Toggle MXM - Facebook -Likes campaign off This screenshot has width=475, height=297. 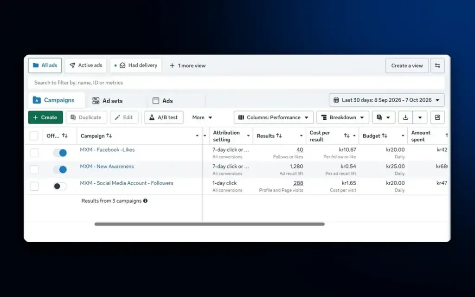pyautogui.click(x=60, y=153)
